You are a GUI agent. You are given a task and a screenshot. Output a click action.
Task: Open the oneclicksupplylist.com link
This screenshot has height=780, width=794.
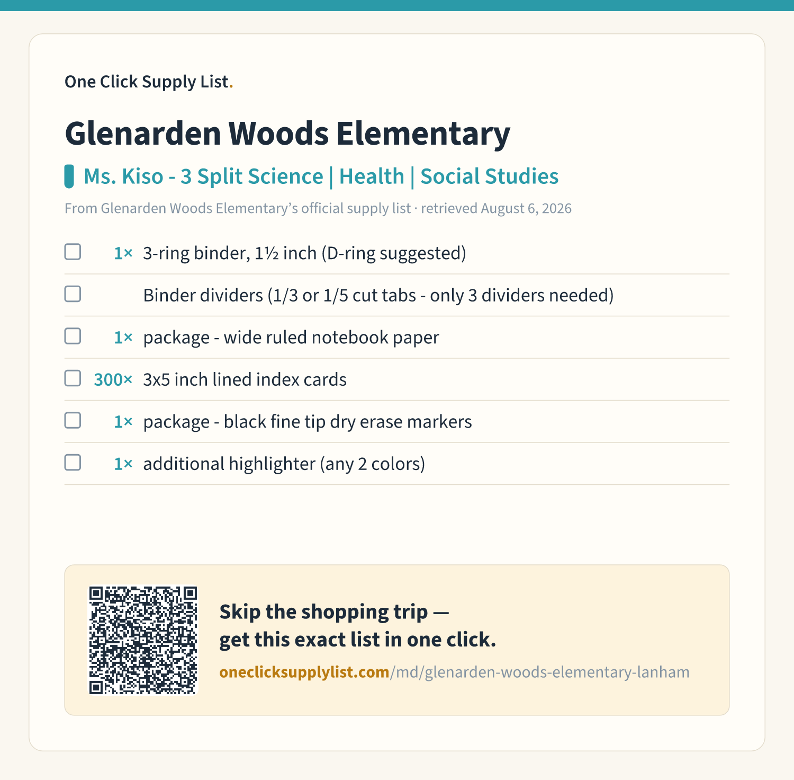click(x=304, y=672)
